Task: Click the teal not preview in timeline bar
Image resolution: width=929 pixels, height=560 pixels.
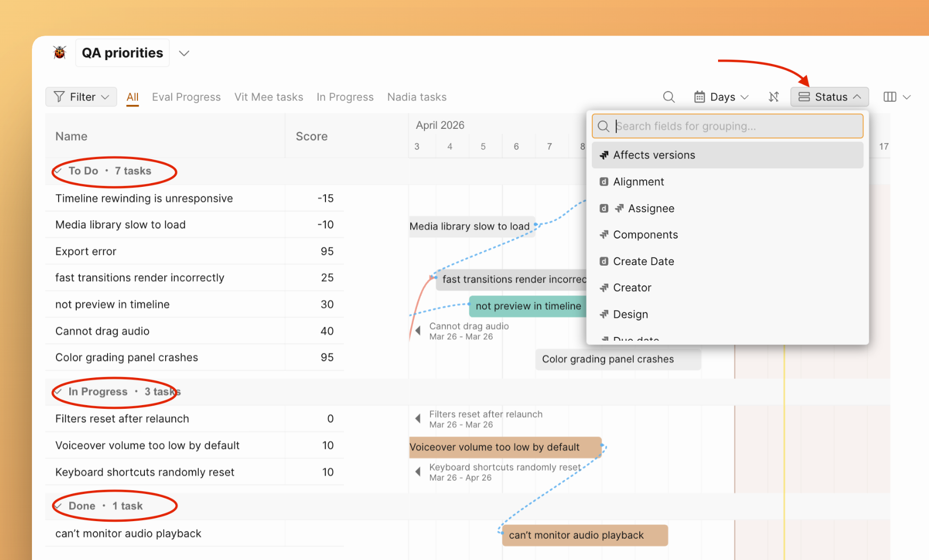Action: coord(527,306)
